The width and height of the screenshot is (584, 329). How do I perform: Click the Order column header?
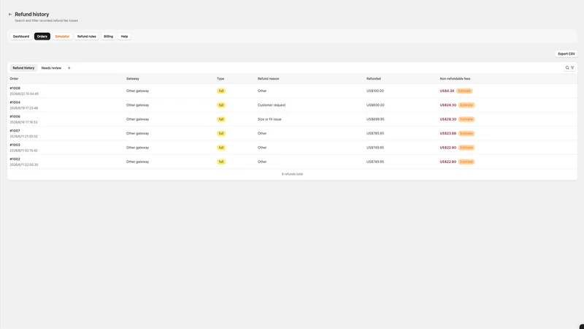[14, 79]
